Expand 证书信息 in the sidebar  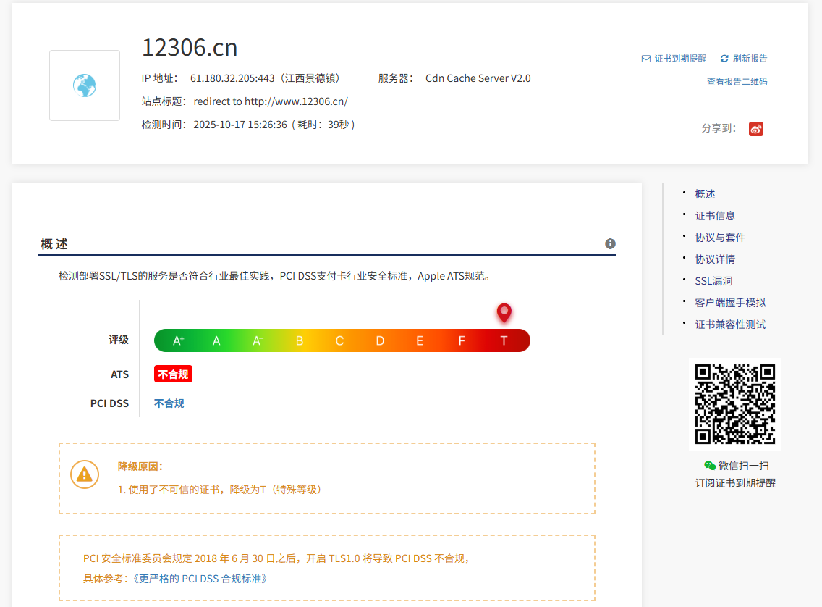pyautogui.click(x=715, y=215)
